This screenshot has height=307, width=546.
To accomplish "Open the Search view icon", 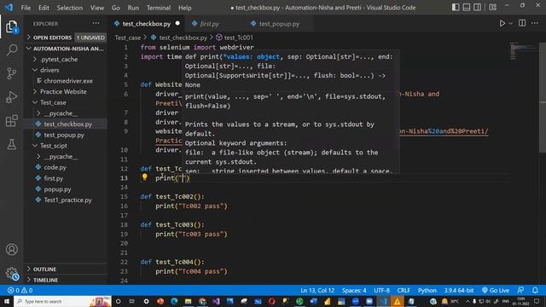I will [x=11, y=49].
